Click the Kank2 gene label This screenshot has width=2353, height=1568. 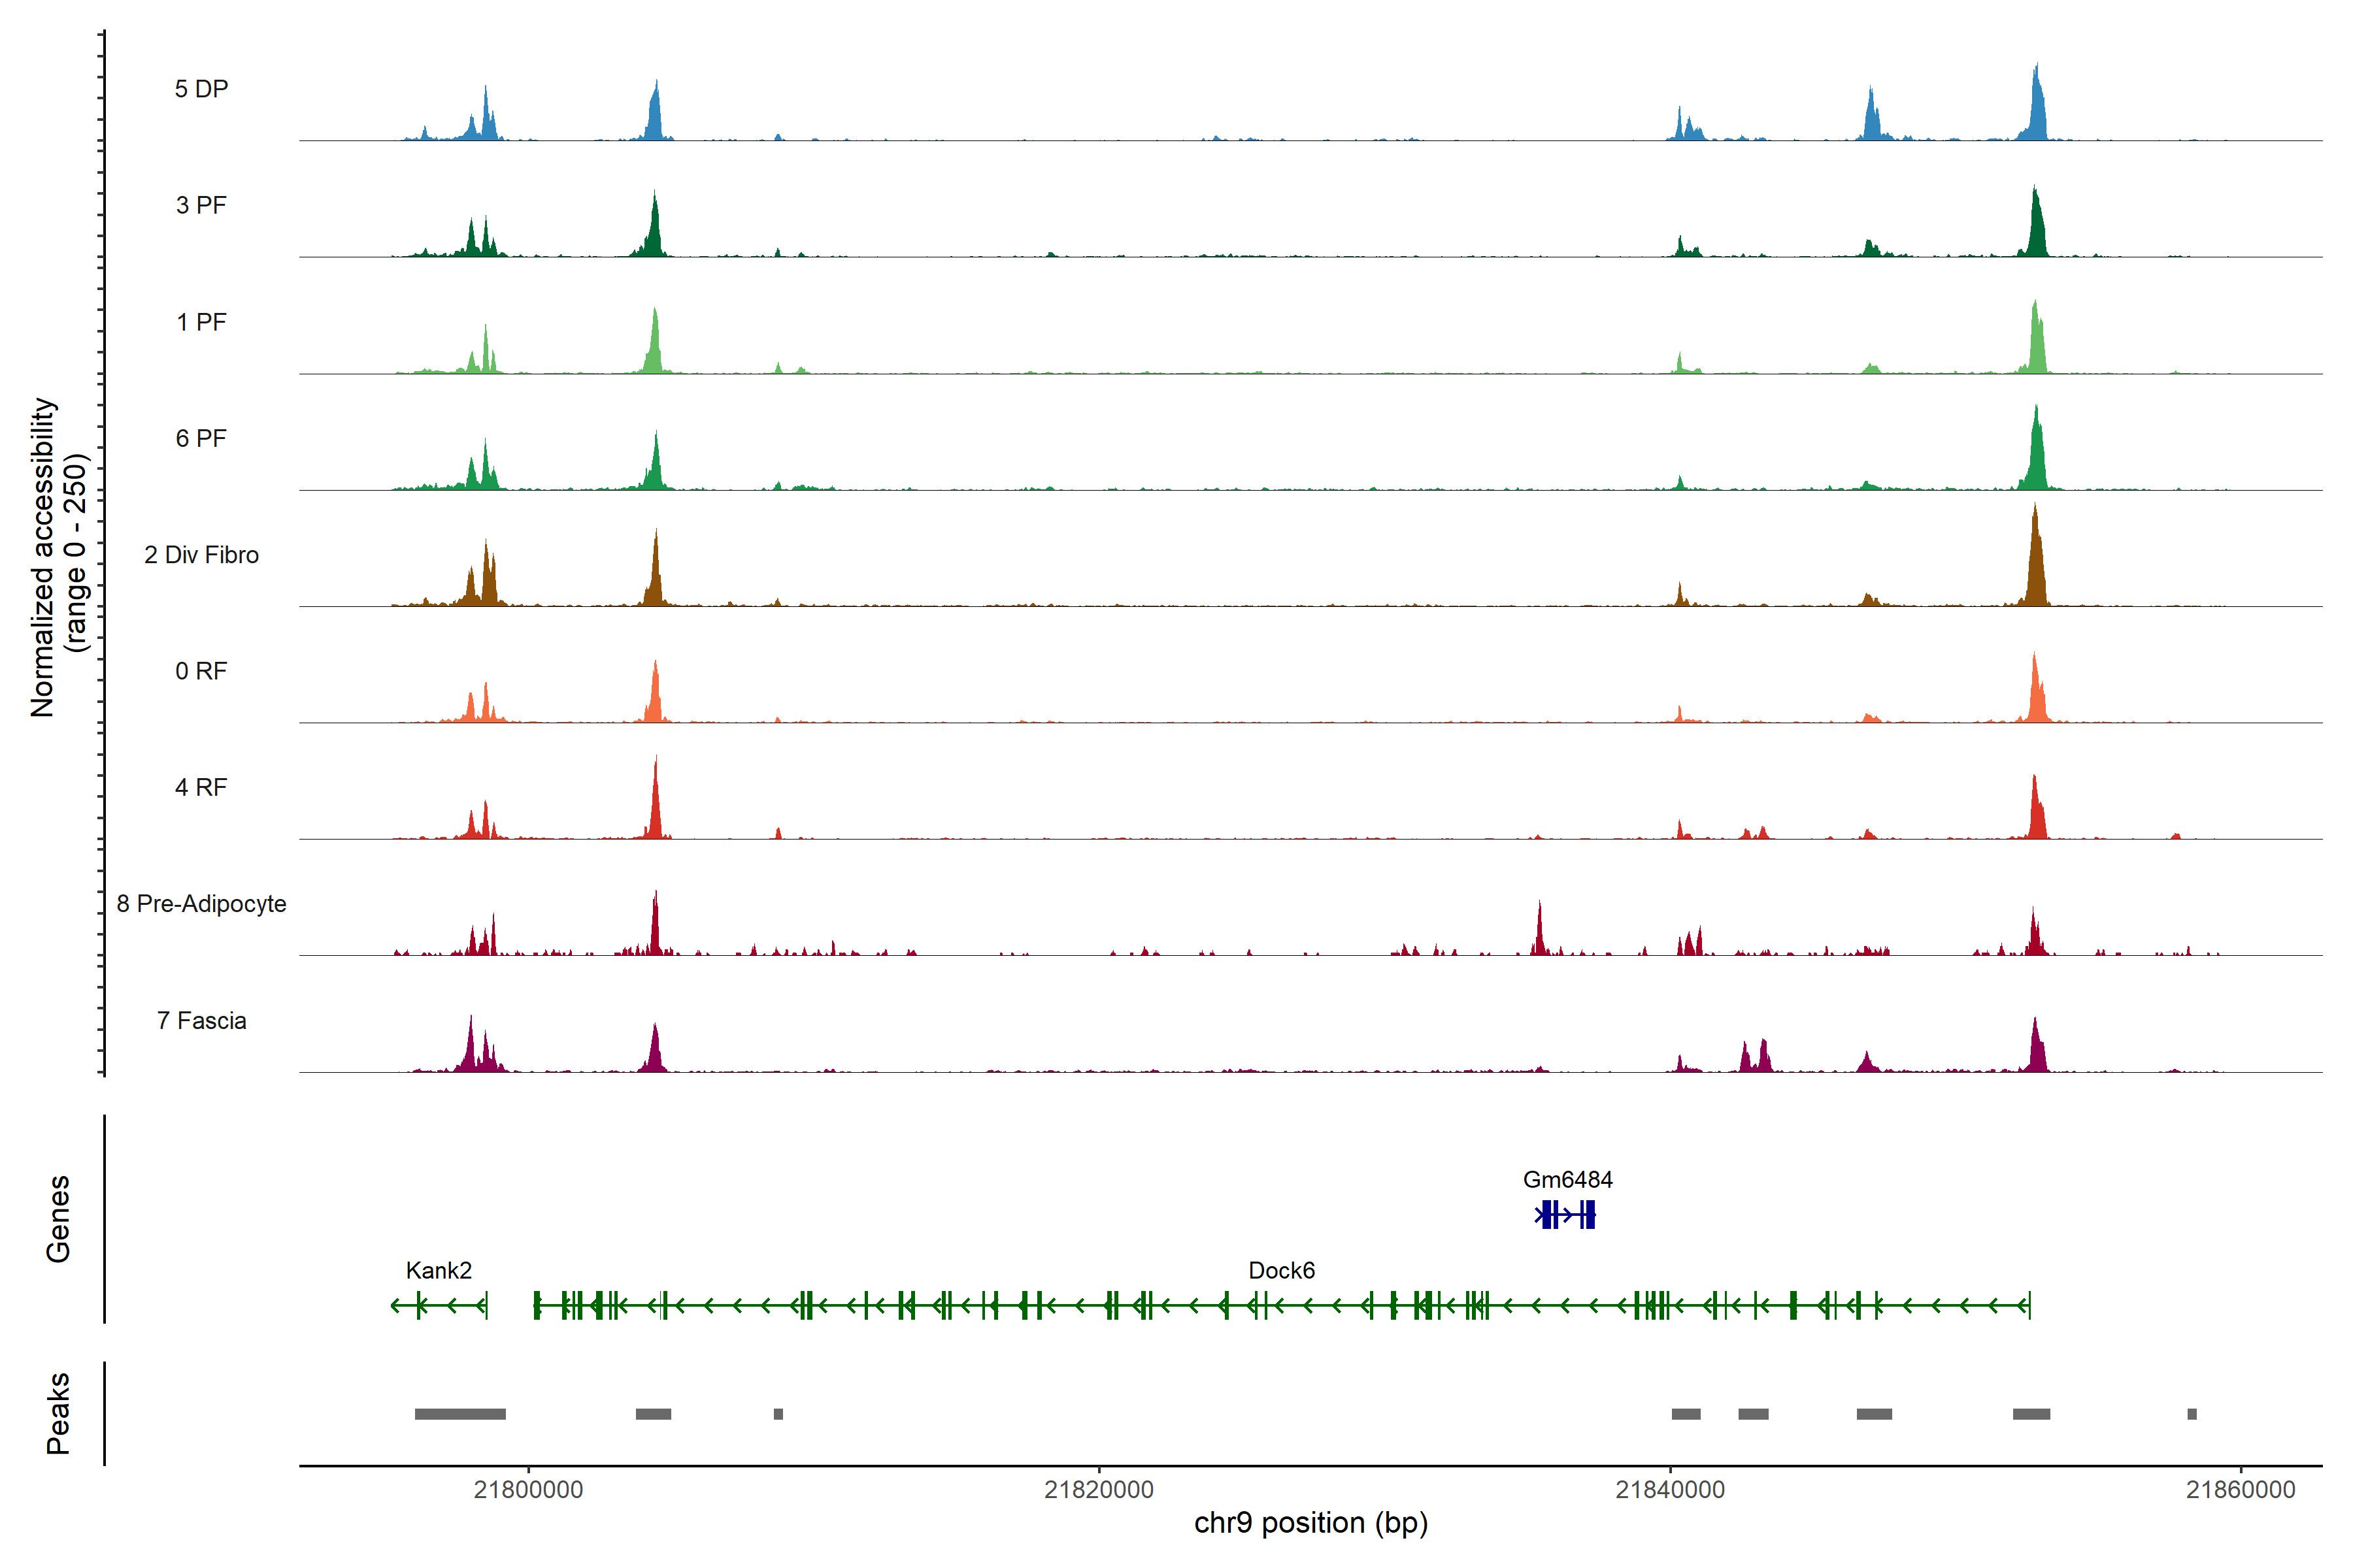tap(438, 1270)
